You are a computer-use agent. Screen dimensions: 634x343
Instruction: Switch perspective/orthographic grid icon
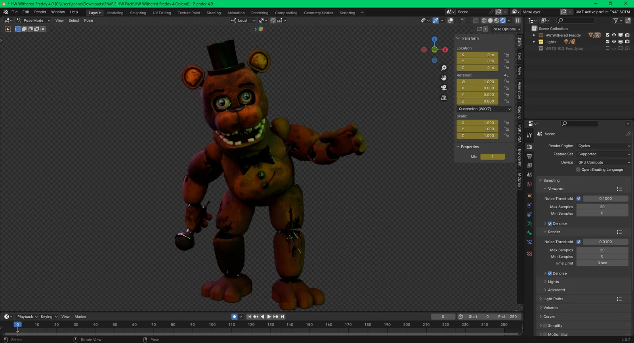(x=444, y=98)
